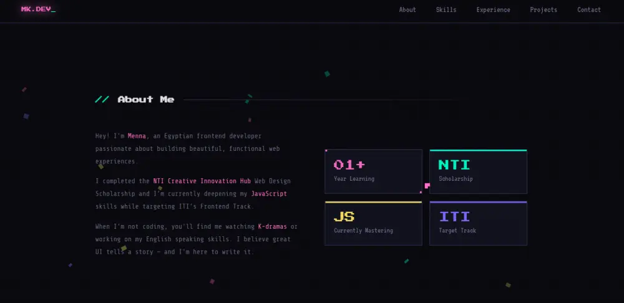Viewport: 624px width, 303px height.
Task: Go to the Skills section
Action: (x=446, y=9)
